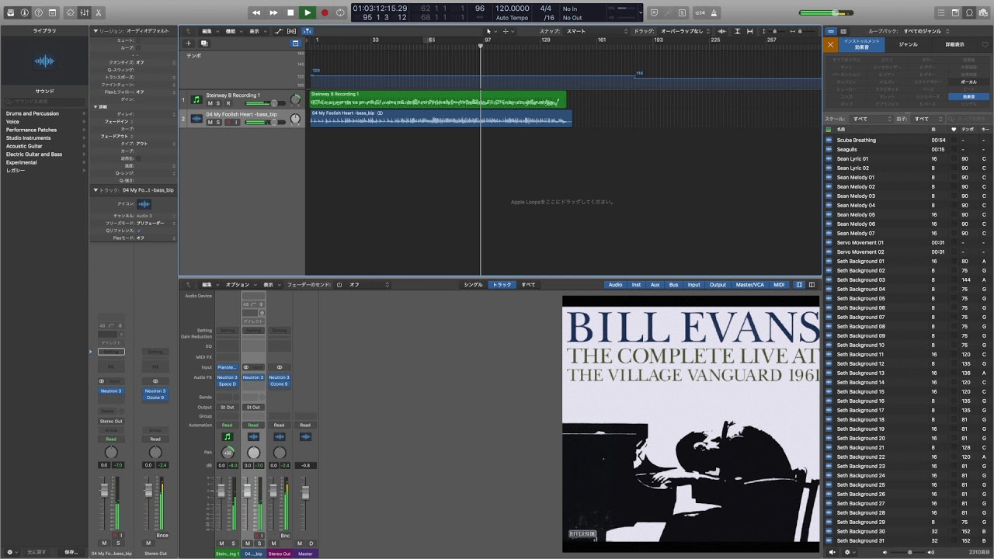Image resolution: width=994 pixels, height=559 pixels.
Task: Add new track with plus button
Action: click(x=188, y=43)
